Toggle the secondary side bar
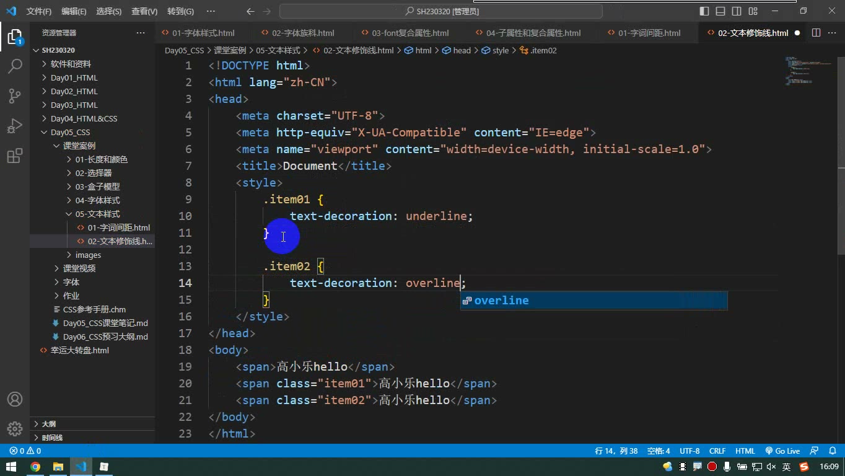 pos(737,11)
